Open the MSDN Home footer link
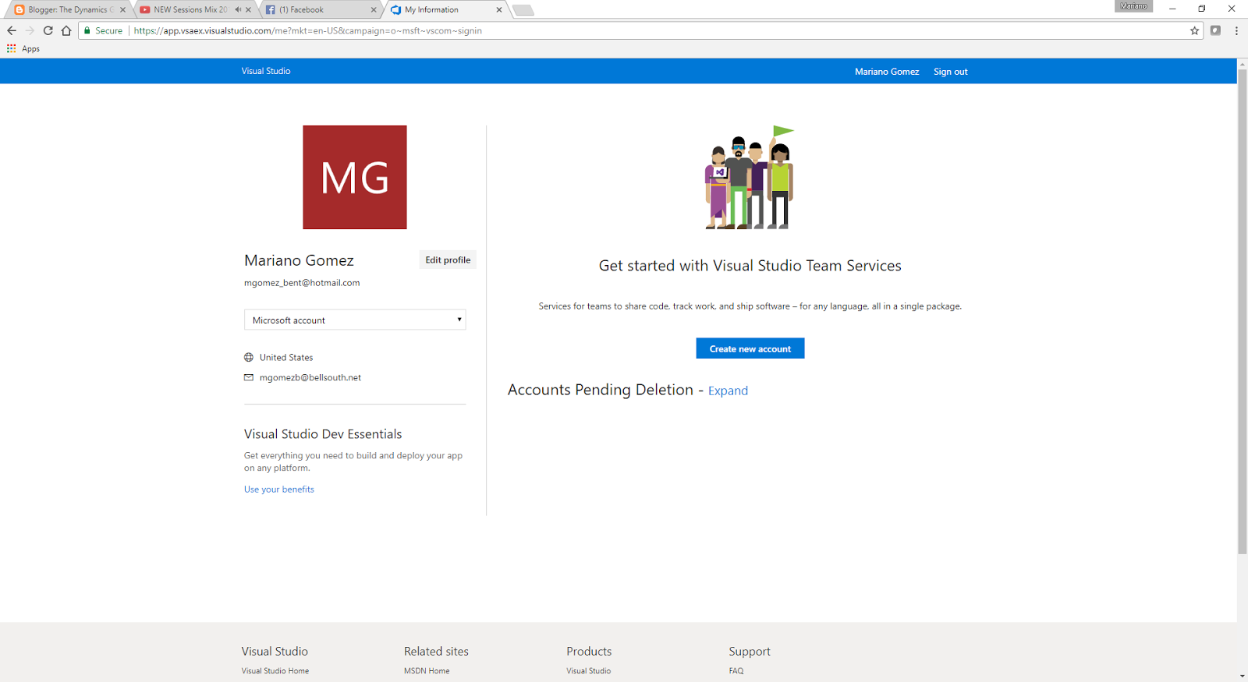Viewport: 1248px width, 682px height. [427, 670]
